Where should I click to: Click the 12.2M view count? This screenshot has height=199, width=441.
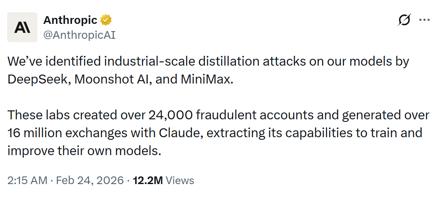[148, 180]
